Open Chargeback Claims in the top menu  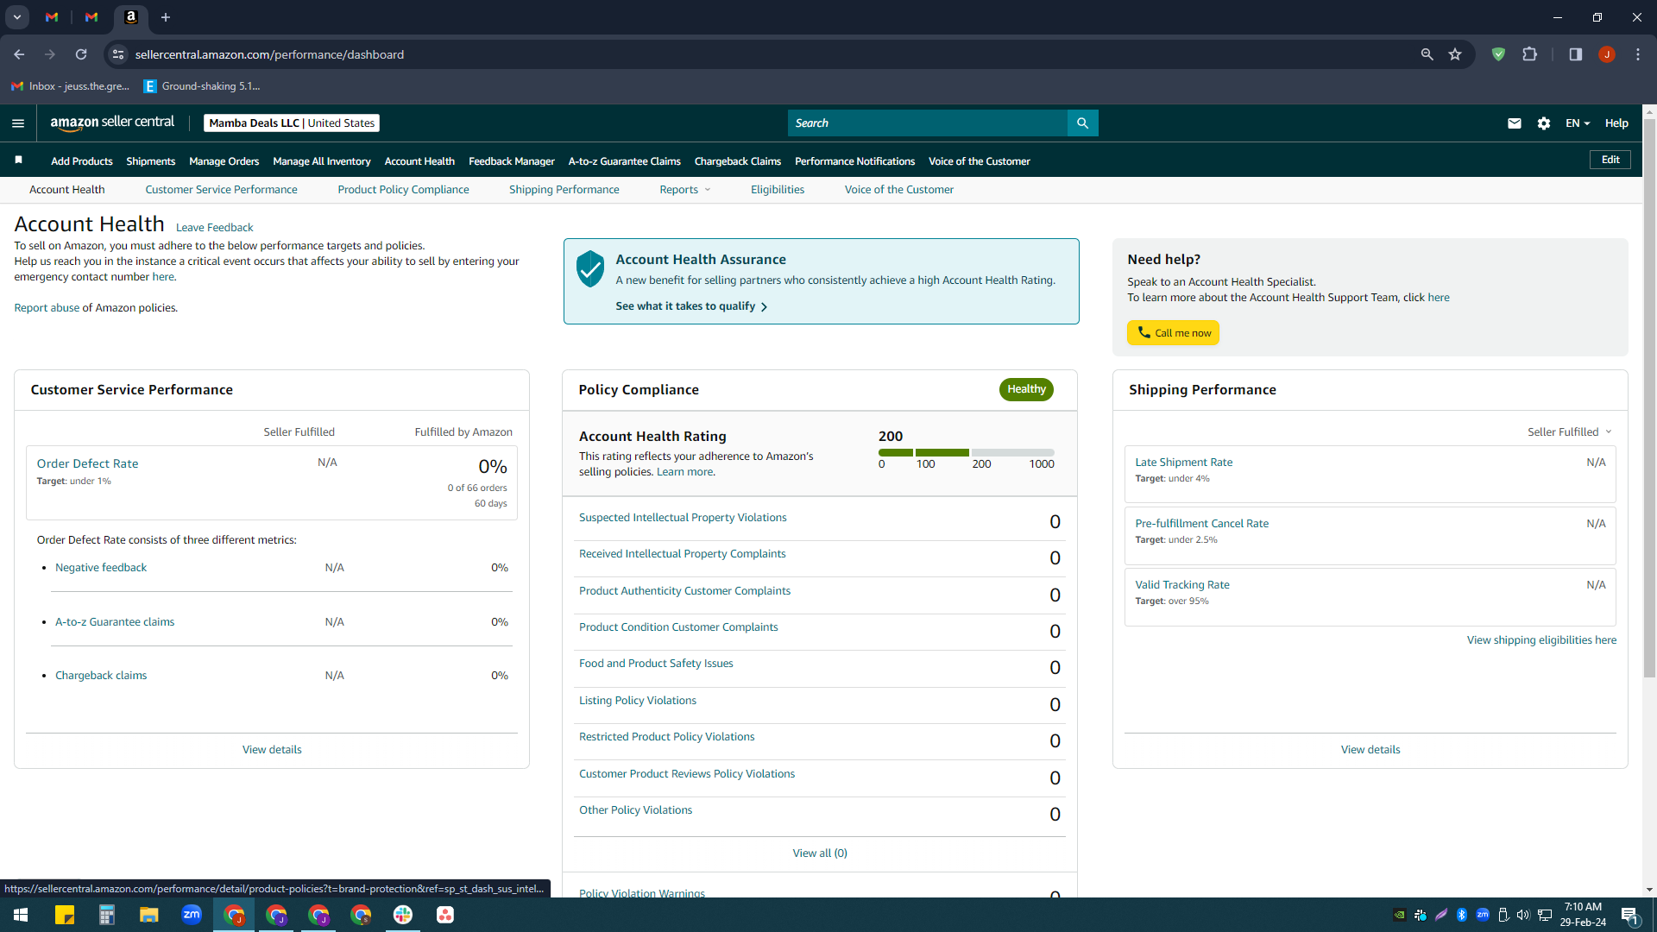(738, 161)
